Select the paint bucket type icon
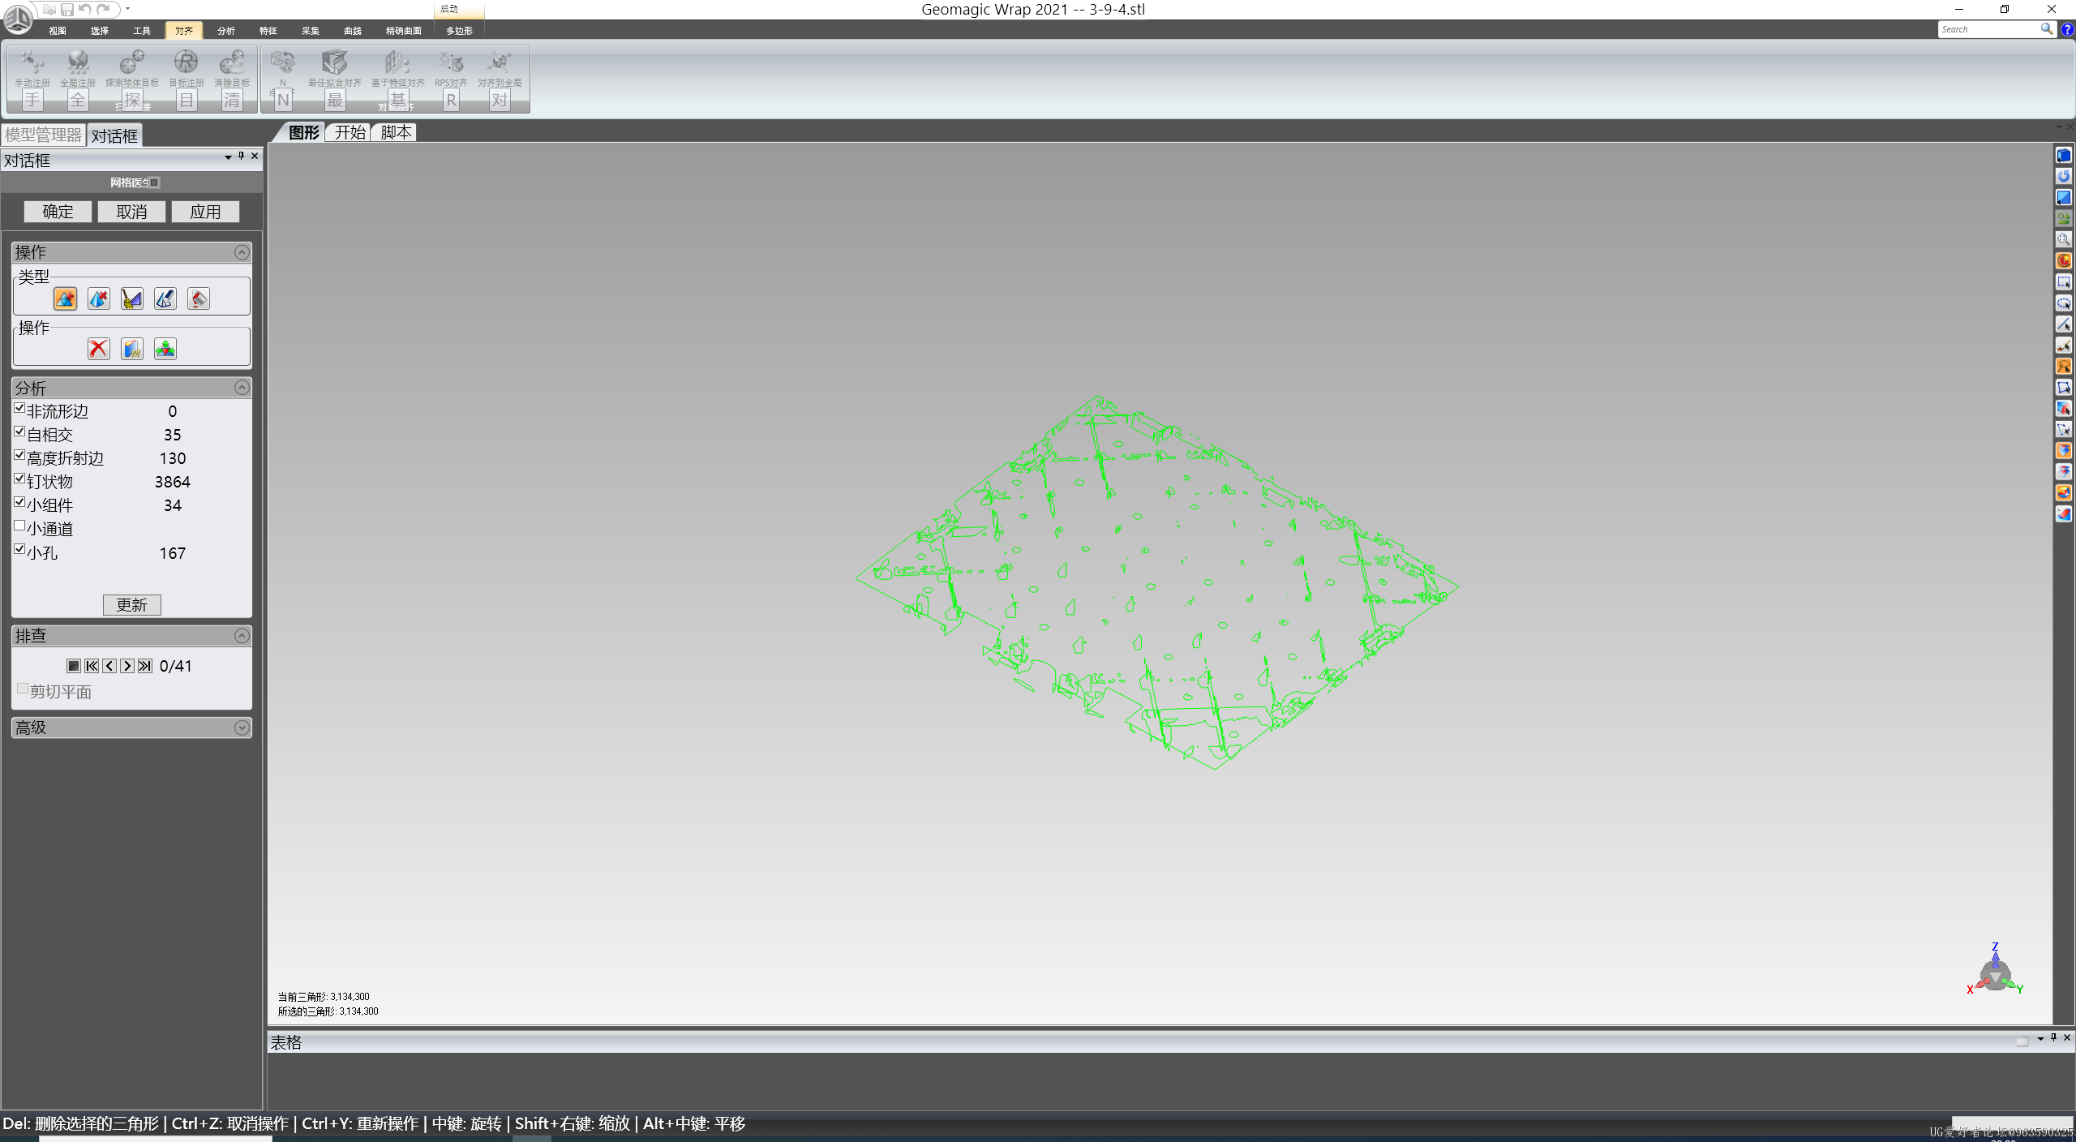This screenshot has width=2076, height=1142. 199,298
